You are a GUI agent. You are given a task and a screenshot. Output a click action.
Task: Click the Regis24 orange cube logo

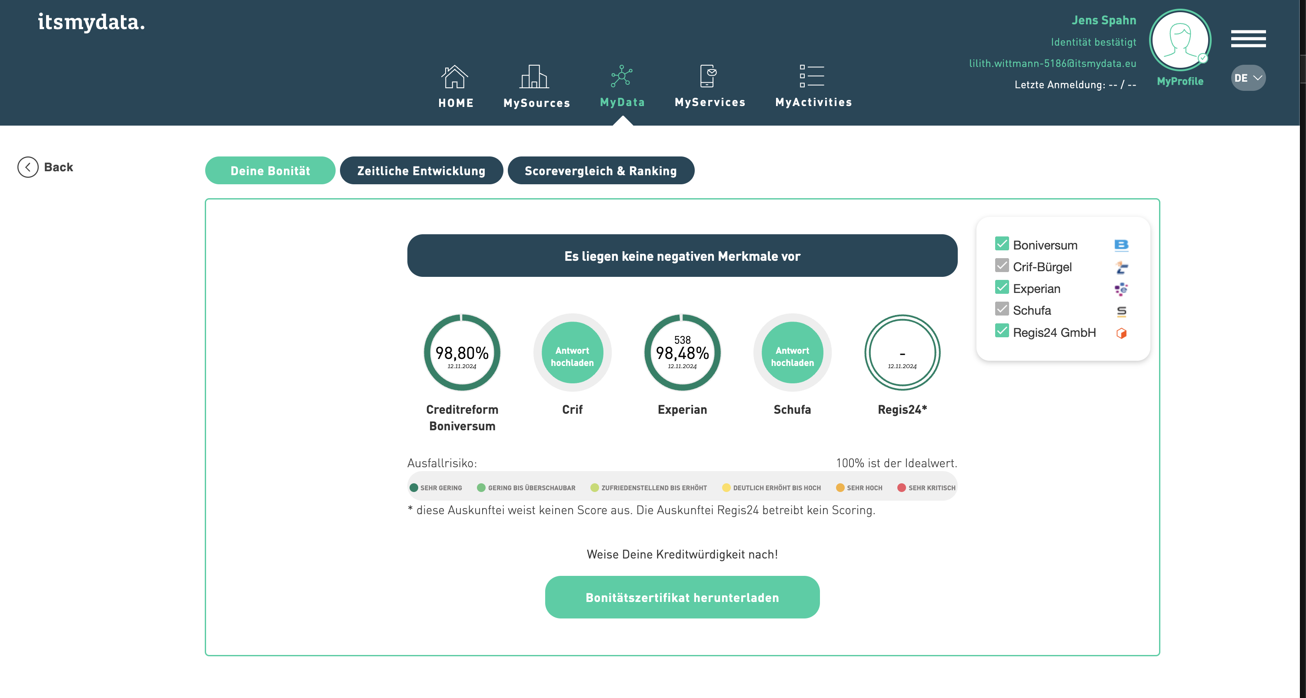point(1122,333)
